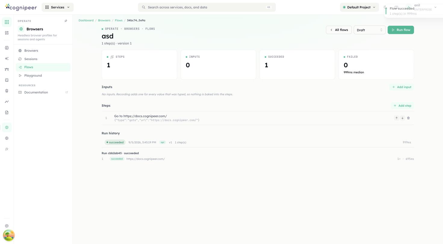Toggle dark mode moon icon
Viewport: 443px width, 244px height.
(385, 7)
